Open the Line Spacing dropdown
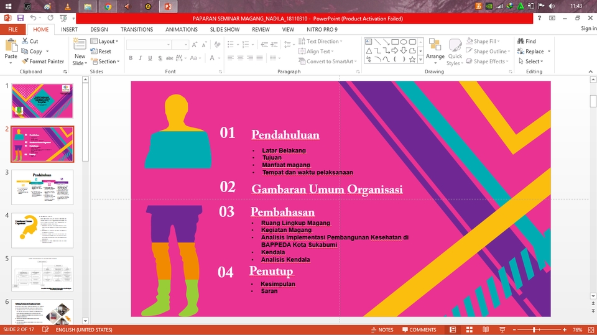Screen dimensions: 597x335 (289, 45)
